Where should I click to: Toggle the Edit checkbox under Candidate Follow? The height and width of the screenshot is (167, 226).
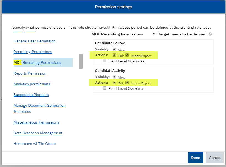click(114, 55)
